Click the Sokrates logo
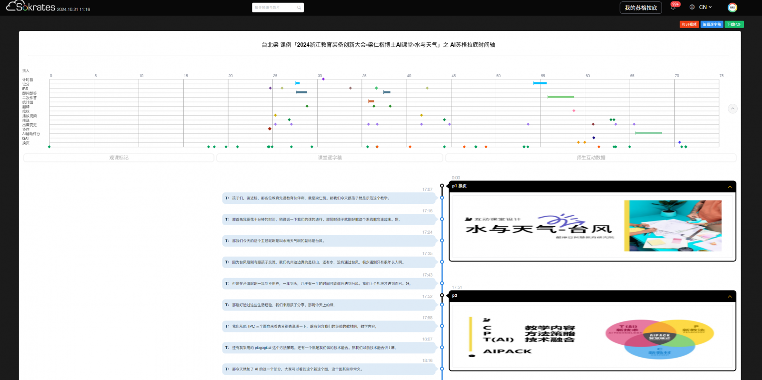Viewport: 762px width, 380px height. coord(30,7)
